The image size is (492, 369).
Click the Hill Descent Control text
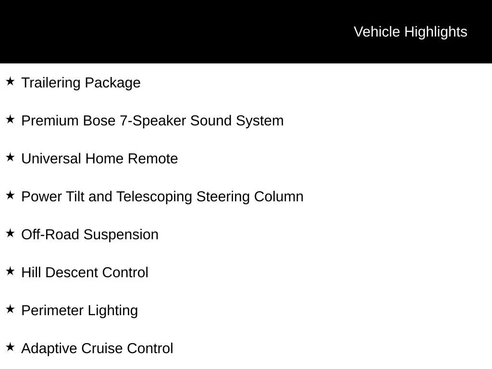point(85,273)
